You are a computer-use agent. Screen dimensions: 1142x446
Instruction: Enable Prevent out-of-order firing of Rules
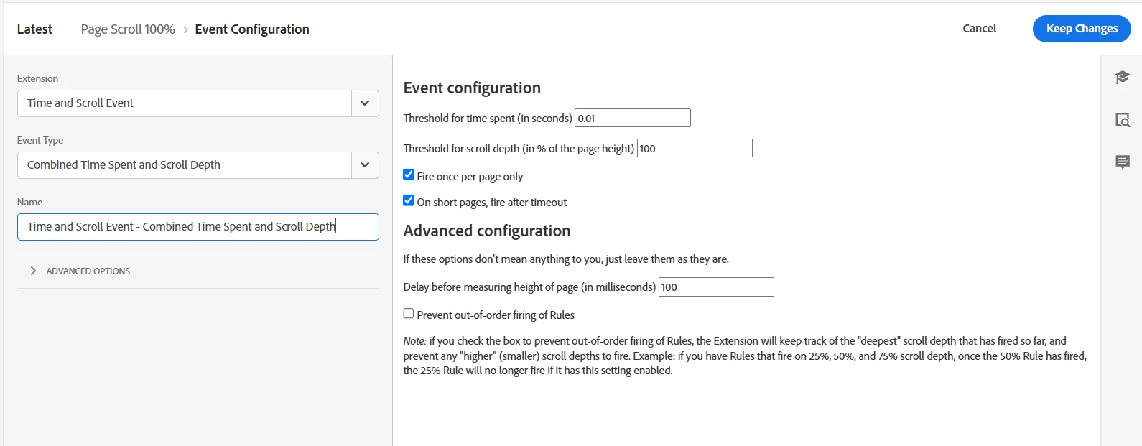coord(409,313)
